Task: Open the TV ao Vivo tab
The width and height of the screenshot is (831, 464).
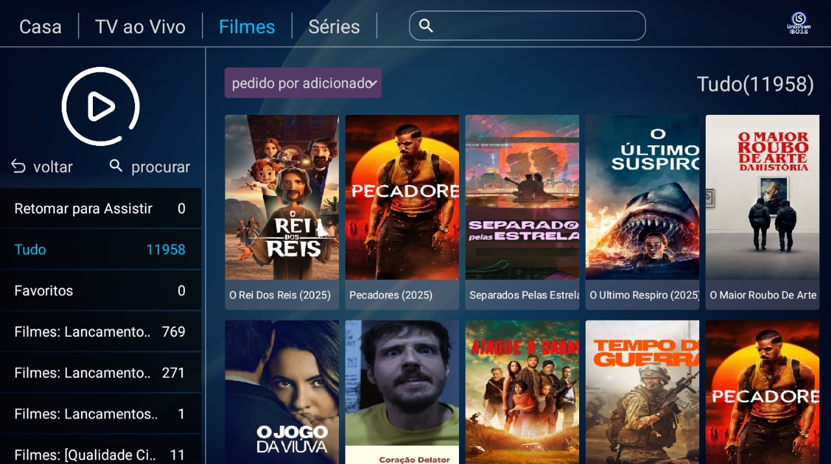Action: pos(140,27)
